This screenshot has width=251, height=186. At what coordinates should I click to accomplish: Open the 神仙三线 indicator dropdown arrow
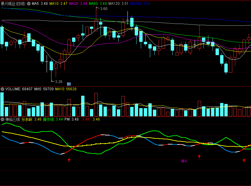(2, 119)
